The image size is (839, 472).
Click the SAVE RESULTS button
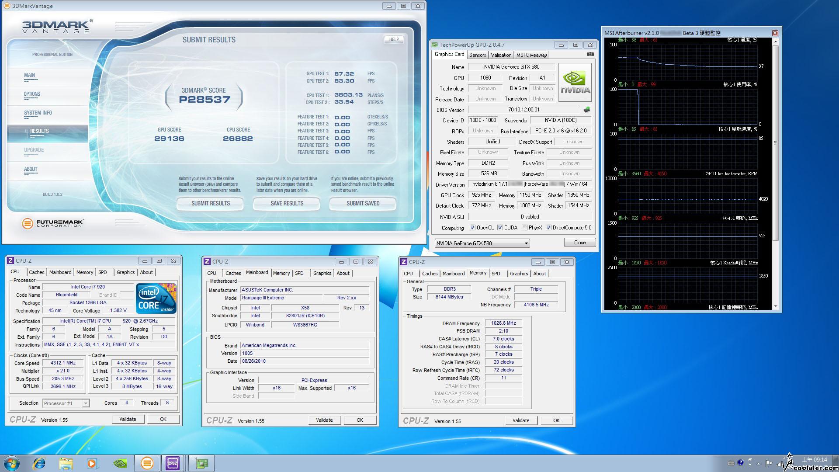point(287,203)
